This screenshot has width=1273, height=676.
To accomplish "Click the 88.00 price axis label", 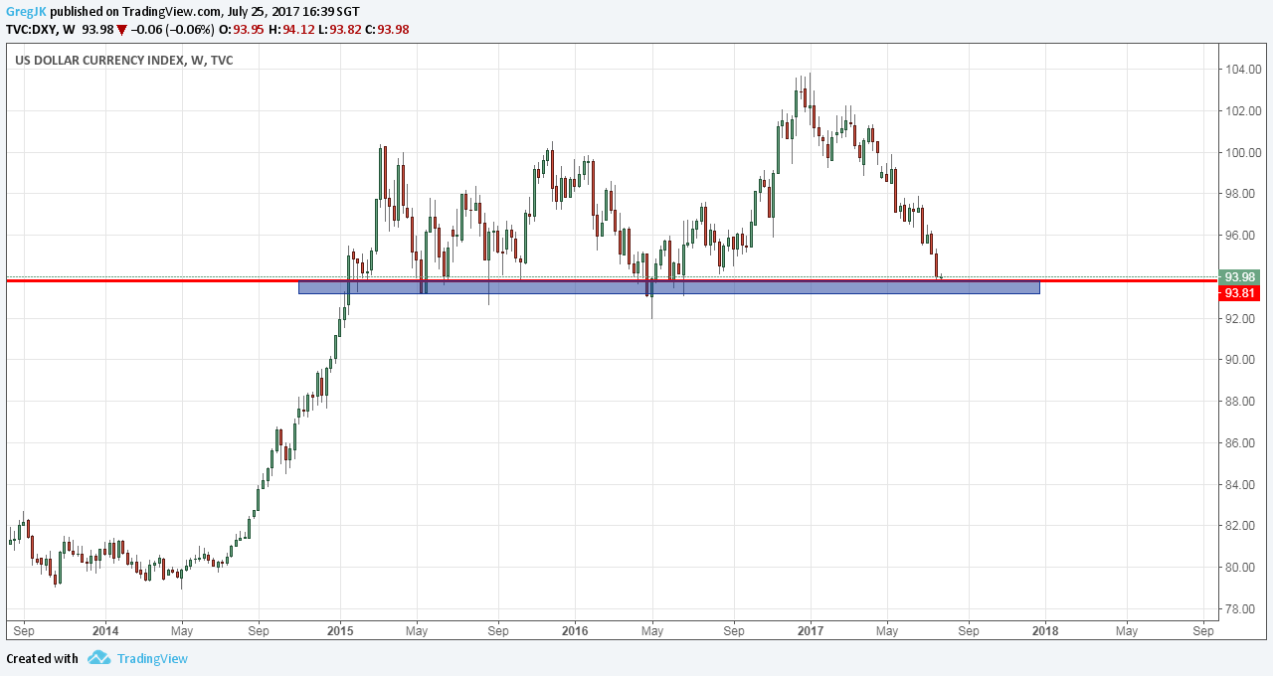I will pyautogui.click(x=1239, y=402).
